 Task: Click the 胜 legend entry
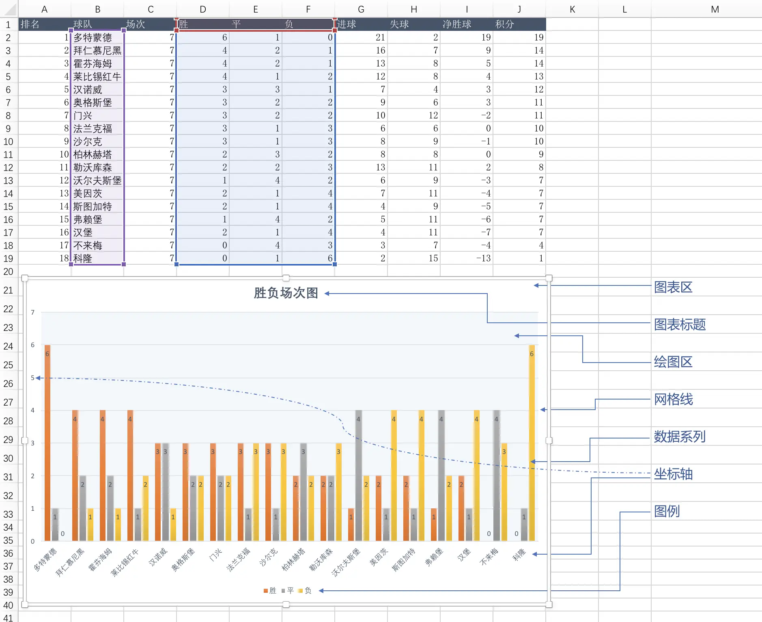click(x=270, y=591)
